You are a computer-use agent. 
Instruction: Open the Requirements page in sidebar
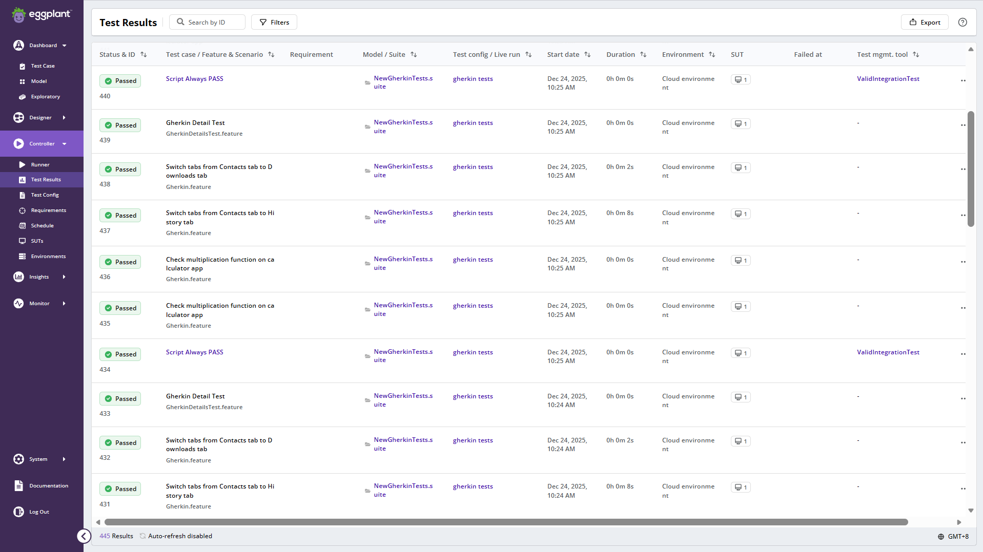[x=49, y=210]
